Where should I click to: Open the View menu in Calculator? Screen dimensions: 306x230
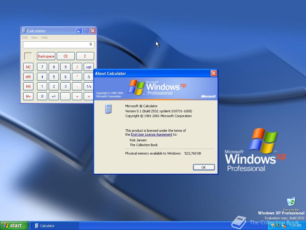(x=34, y=37)
